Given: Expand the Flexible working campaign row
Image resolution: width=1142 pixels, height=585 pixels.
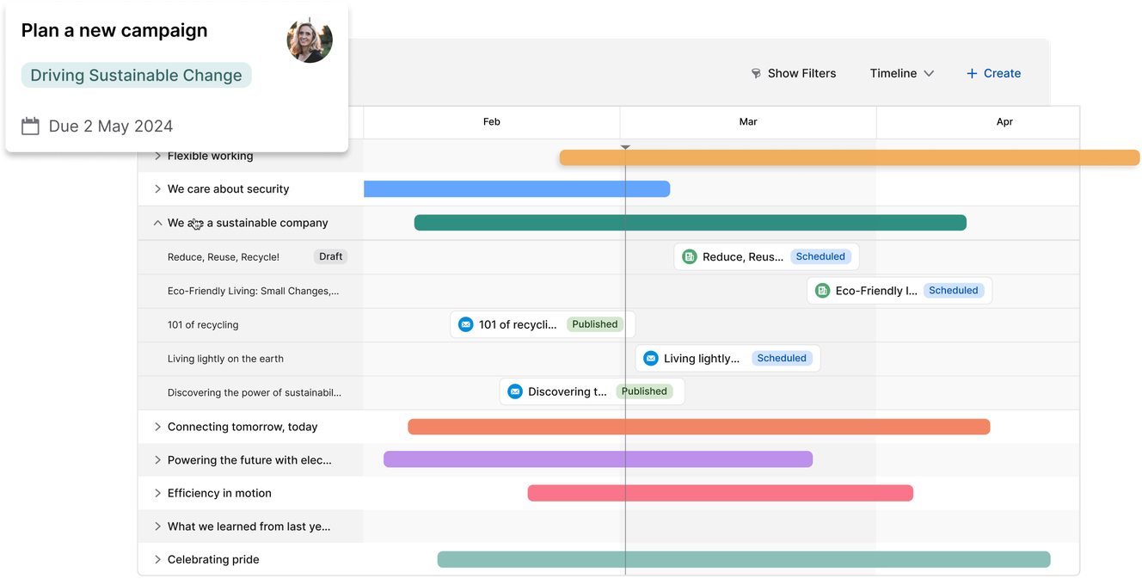Looking at the screenshot, I should (157, 156).
